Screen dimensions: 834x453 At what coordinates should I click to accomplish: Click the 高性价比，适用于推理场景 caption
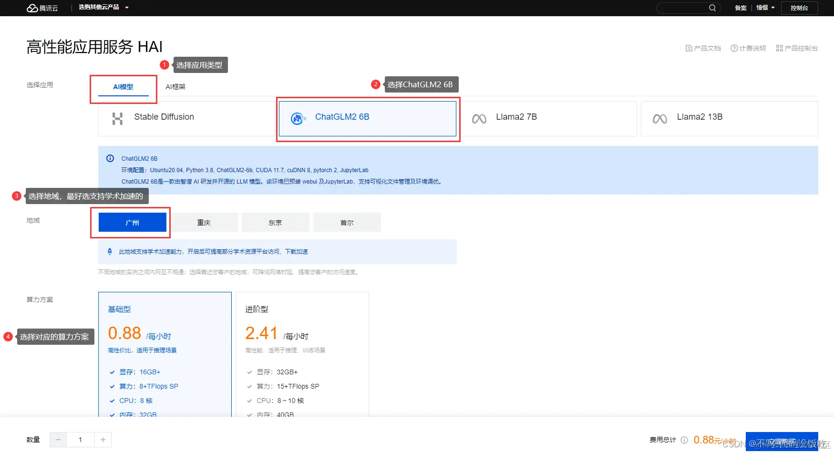142,350
